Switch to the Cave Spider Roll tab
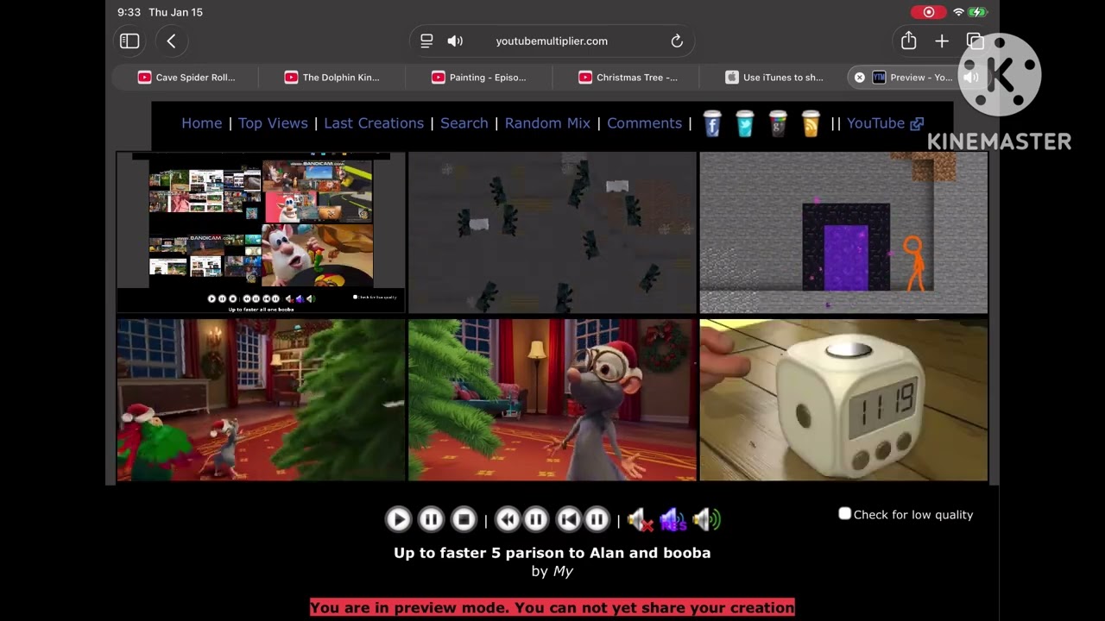1105x621 pixels. point(186,78)
